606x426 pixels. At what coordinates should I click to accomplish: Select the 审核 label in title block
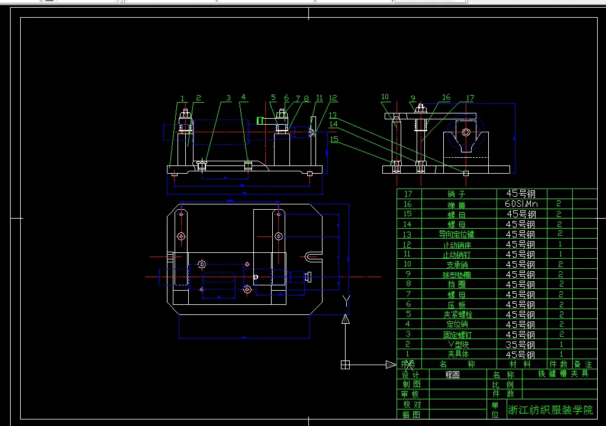(410, 394)
